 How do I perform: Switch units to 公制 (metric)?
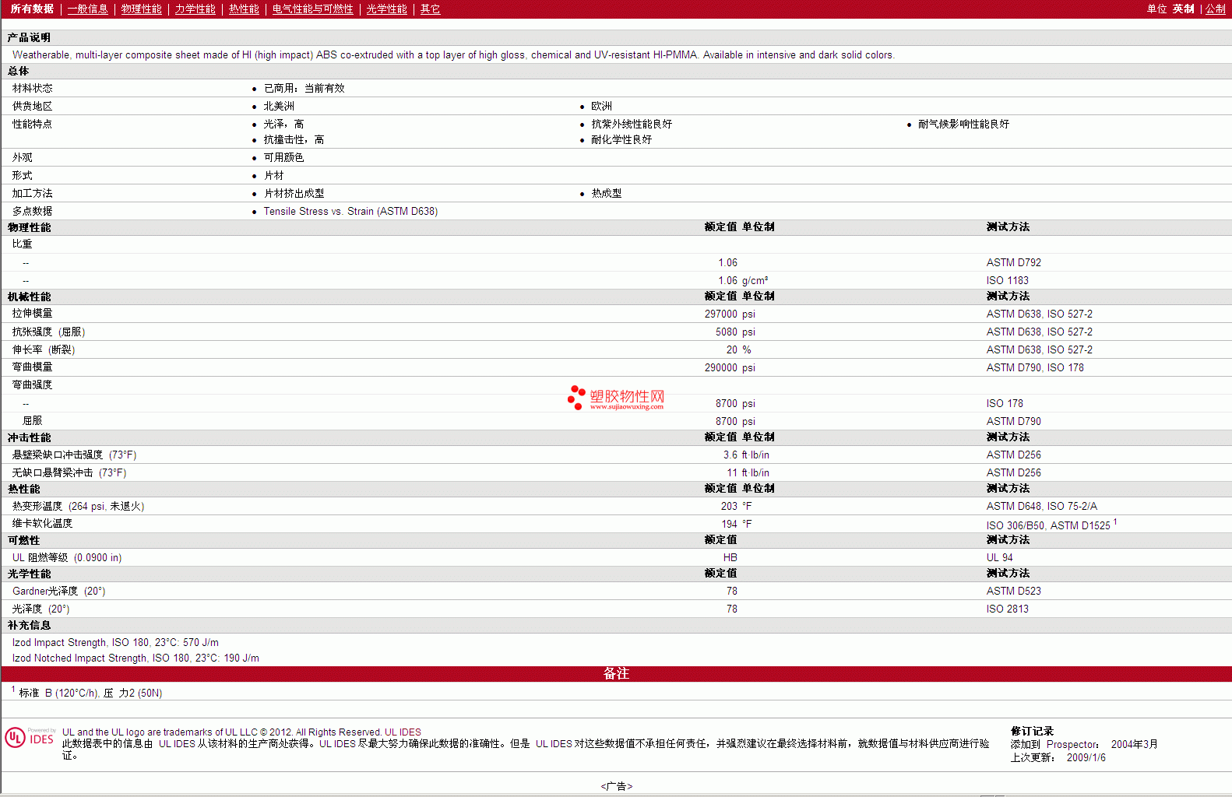tap(1215, 9)
